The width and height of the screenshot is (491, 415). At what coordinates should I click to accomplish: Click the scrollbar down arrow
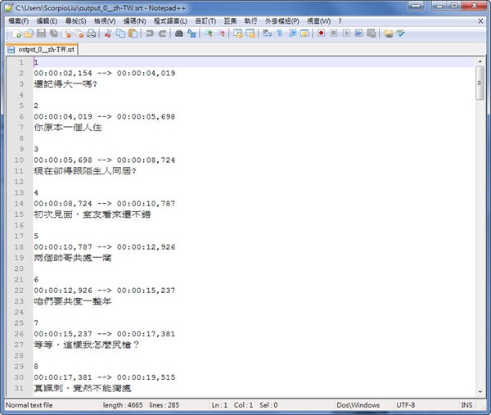[x=480, y=391]
